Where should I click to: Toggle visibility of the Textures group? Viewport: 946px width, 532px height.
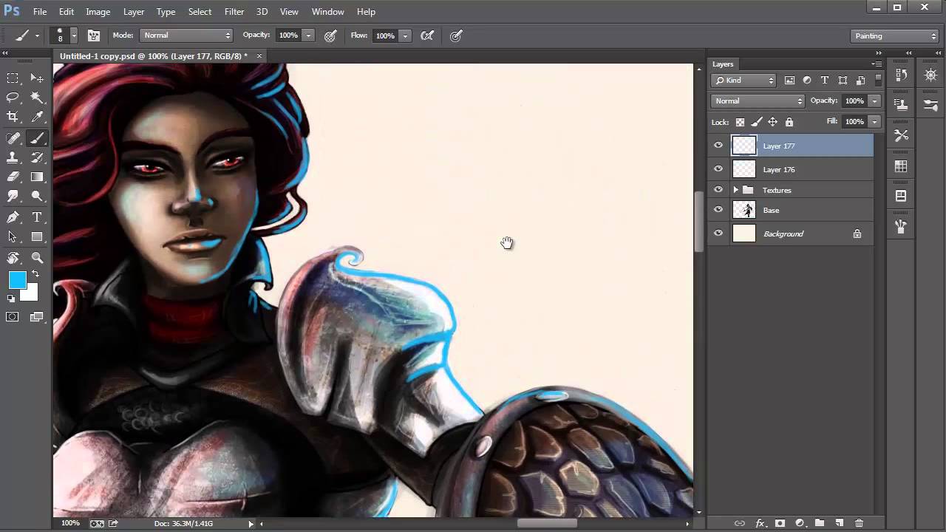point(718,190)
